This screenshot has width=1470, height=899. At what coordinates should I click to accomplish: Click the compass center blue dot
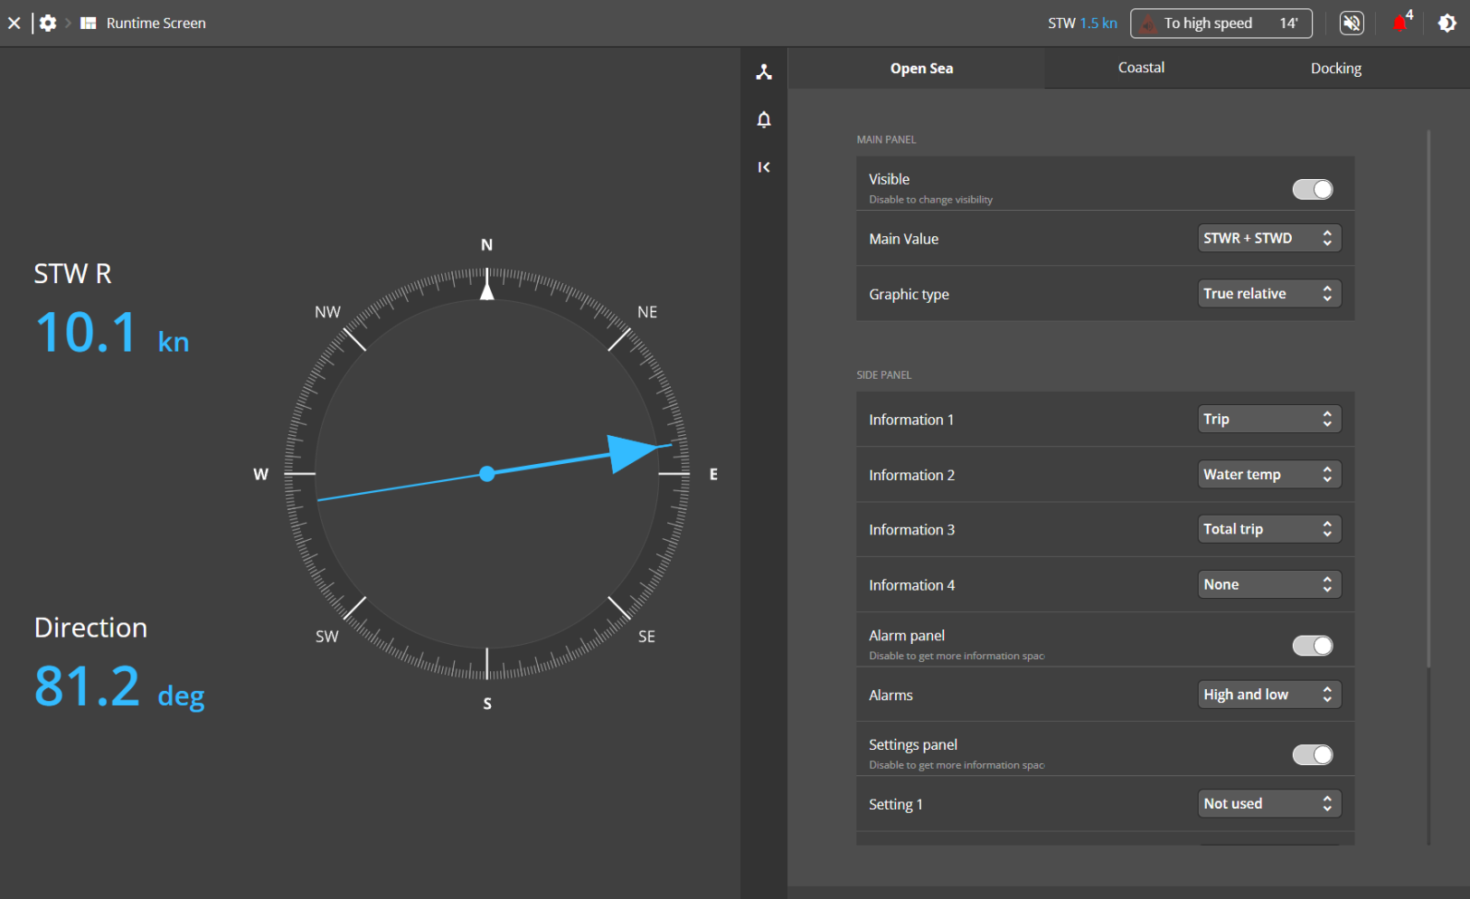(487, 474)
